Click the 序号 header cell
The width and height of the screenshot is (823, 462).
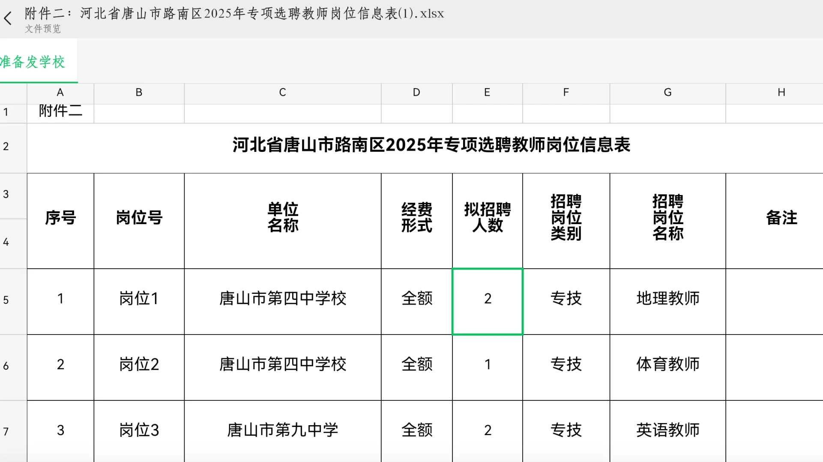click(60, 221)
